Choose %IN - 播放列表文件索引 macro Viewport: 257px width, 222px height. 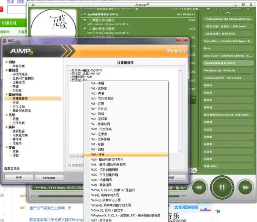click(x=126, y=159)
